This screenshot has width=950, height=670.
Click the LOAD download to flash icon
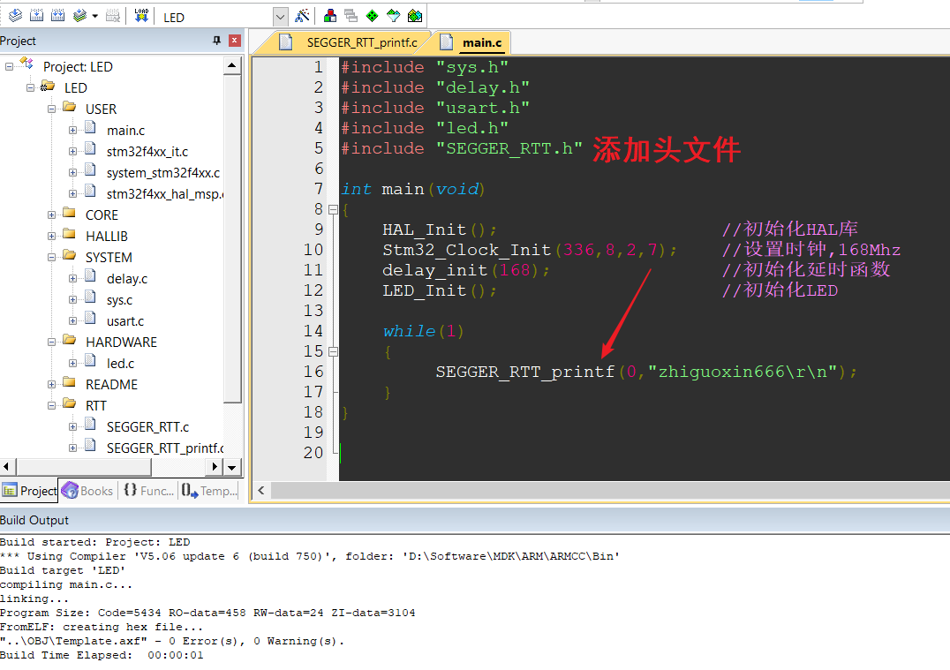(x=141, y=16)
